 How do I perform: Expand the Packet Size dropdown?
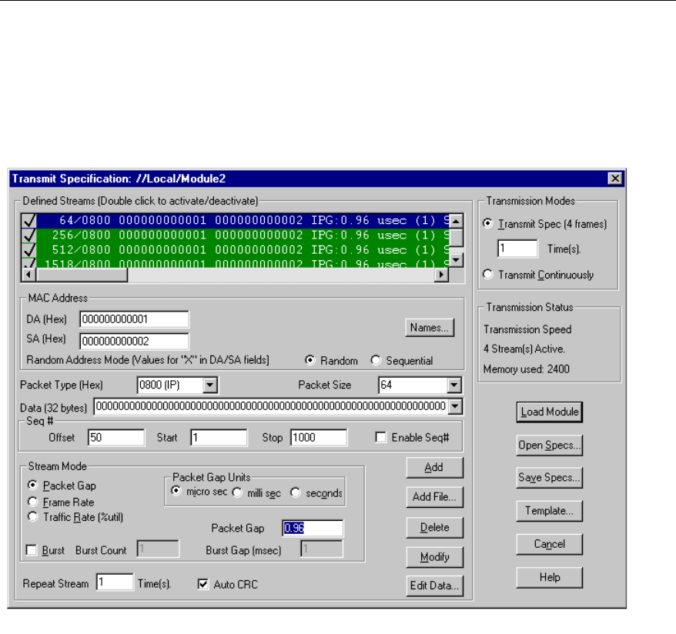453,385
